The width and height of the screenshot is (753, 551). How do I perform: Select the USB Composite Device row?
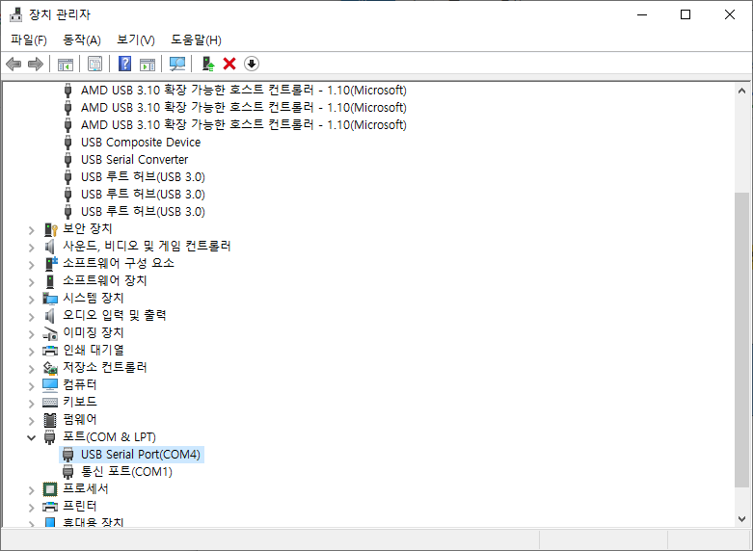[141, 142]
